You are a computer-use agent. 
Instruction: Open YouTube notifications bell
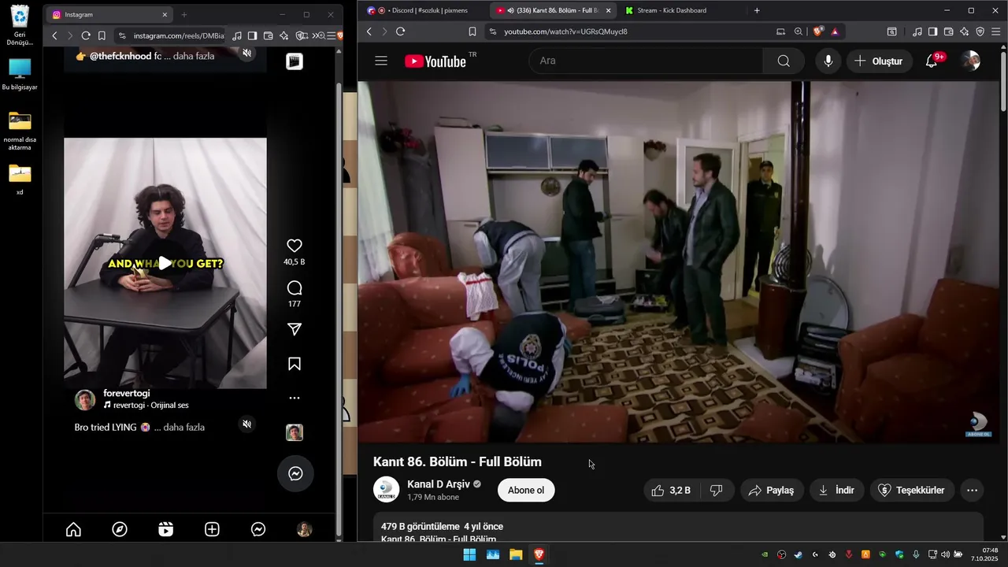click(x=932, y=61)
